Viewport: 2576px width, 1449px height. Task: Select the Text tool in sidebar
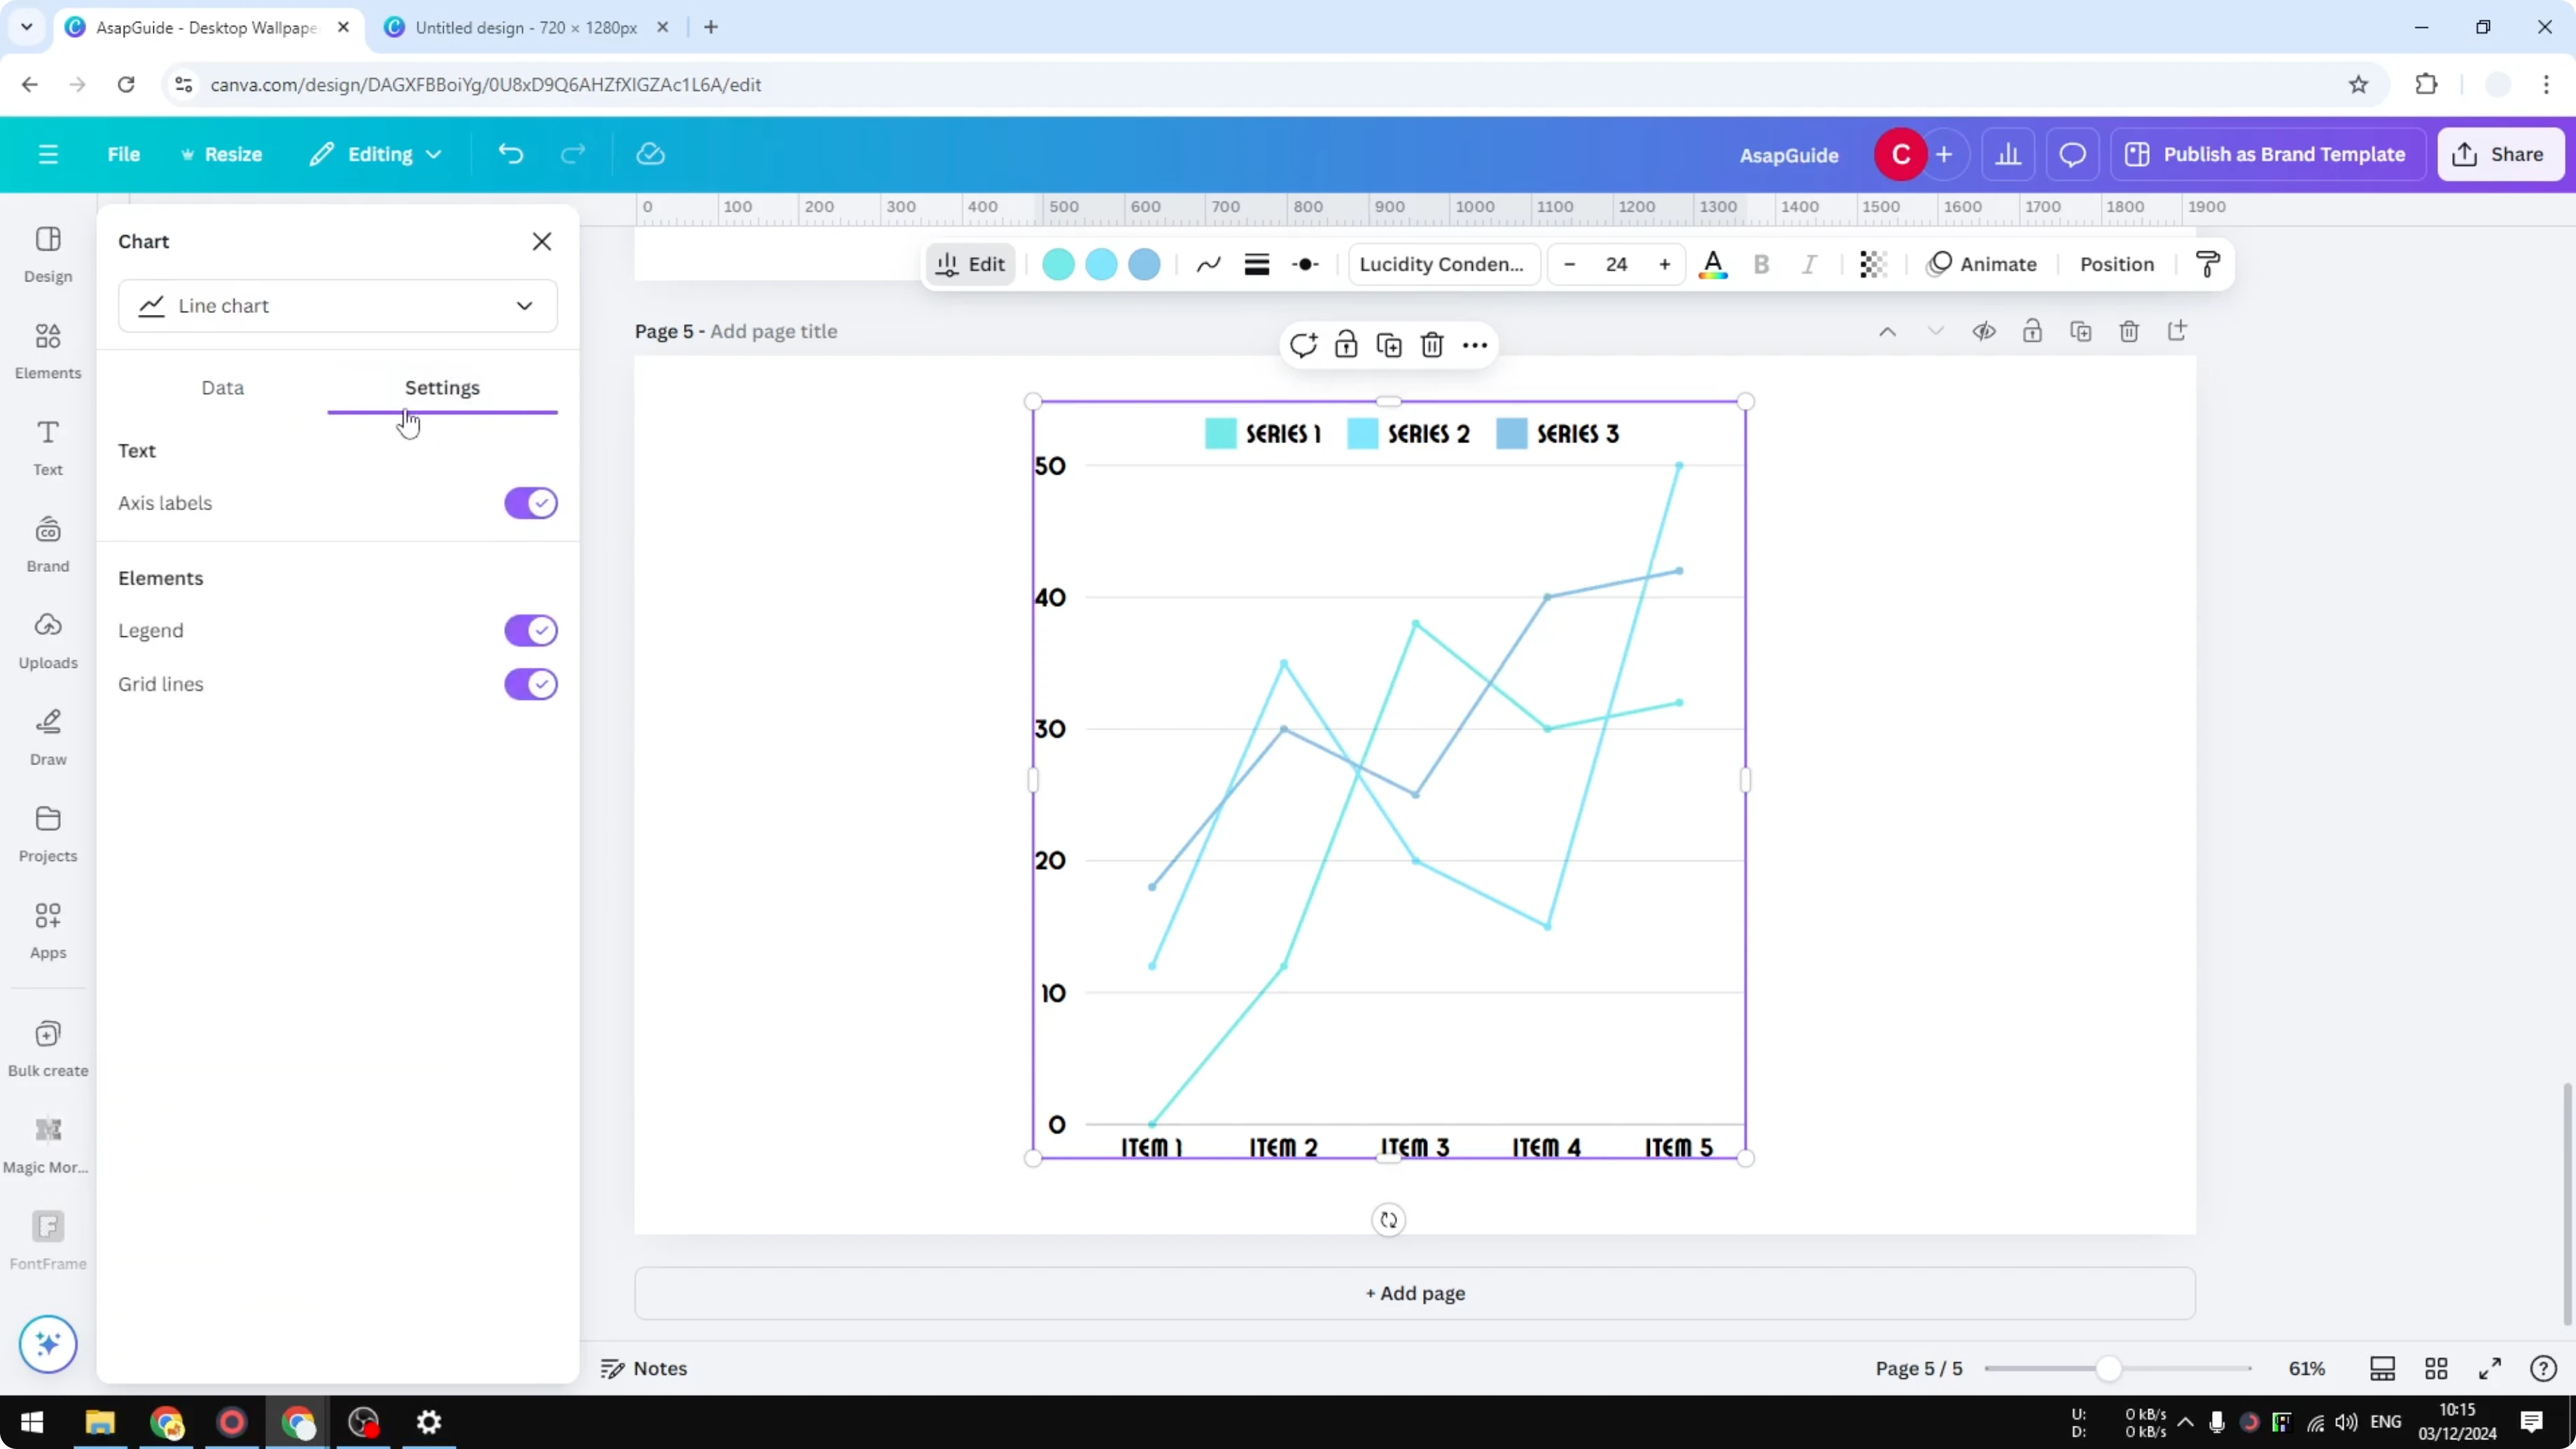[x=47, y=446]
